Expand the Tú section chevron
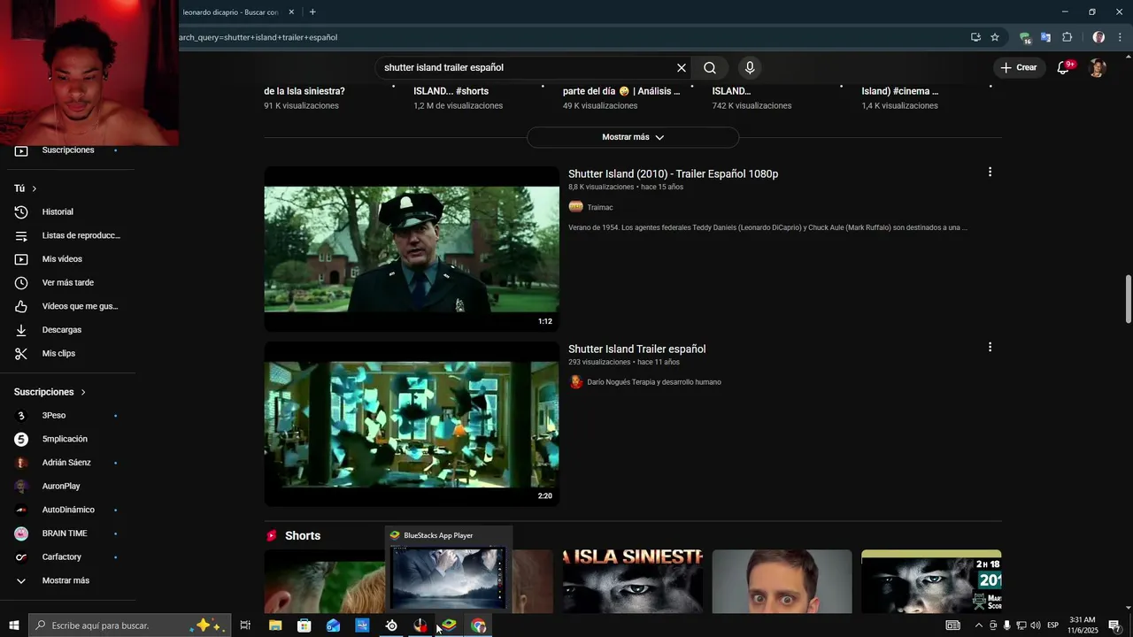The width and height of the screenshot is (1133, 637). tap(35, 188)
